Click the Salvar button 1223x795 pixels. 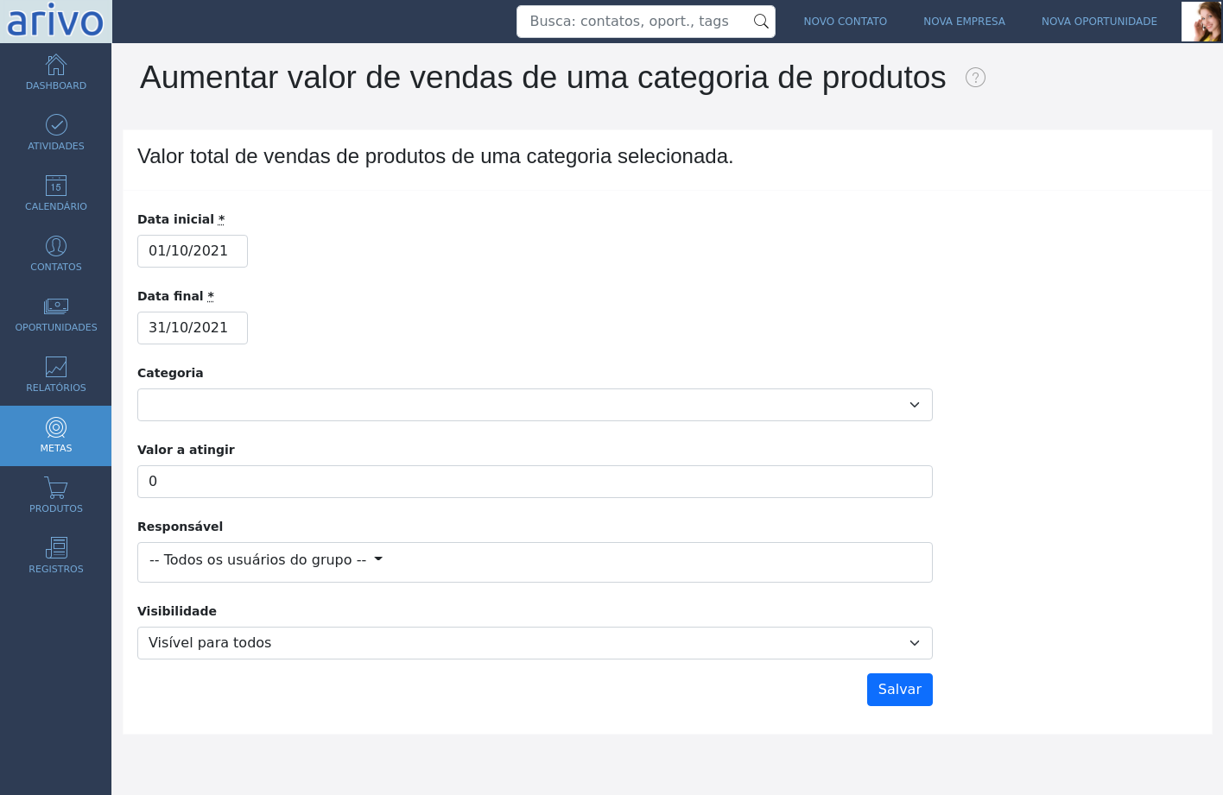(x=900, y=690)
